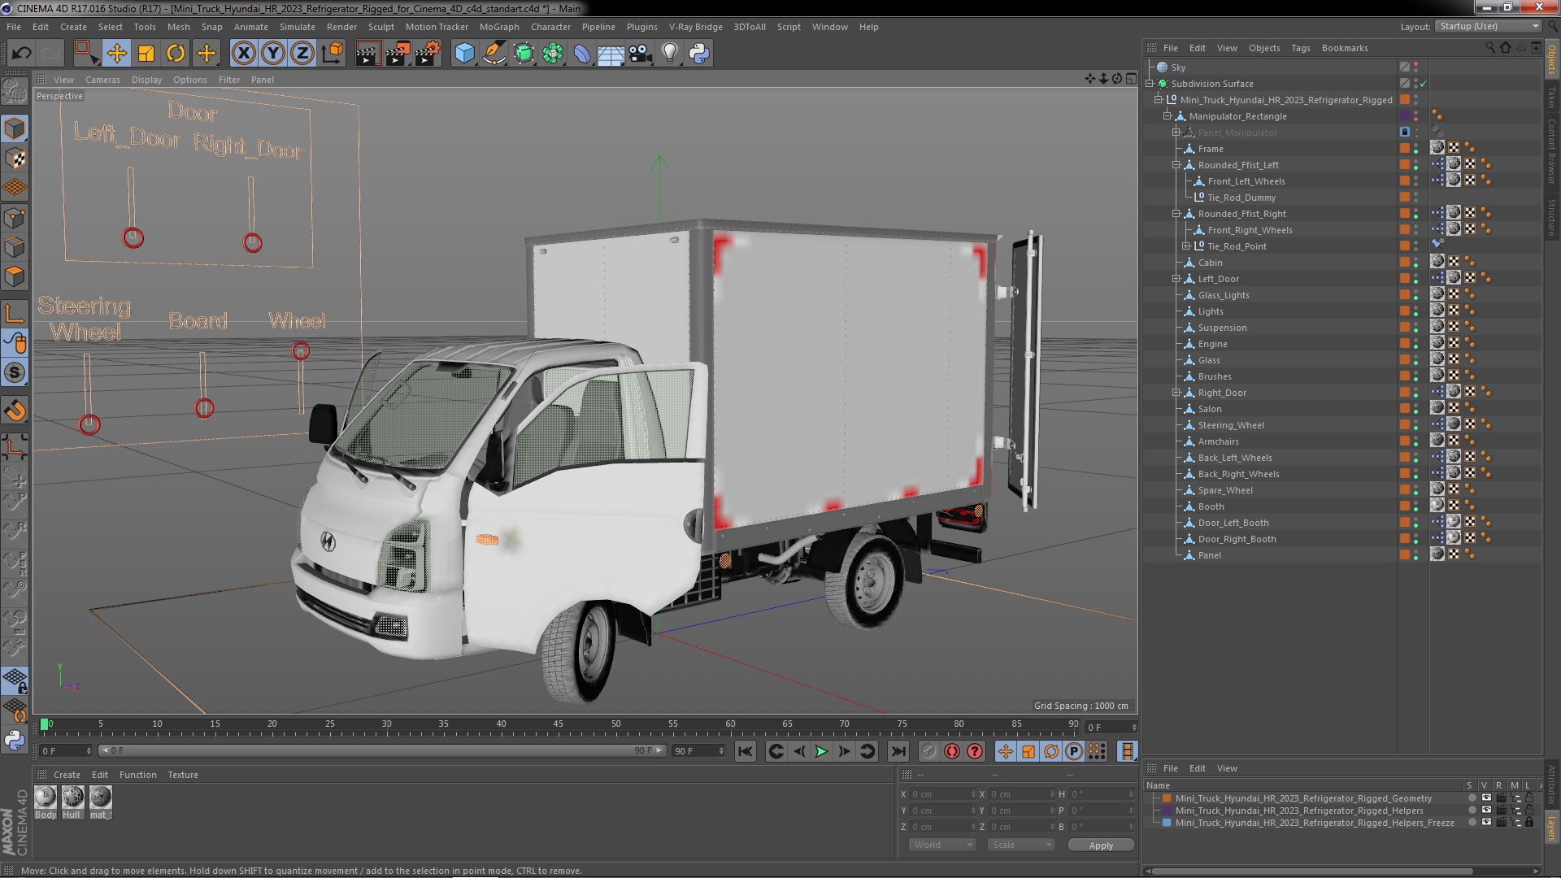This screenshot has height=878, width=1561.
Task: Open material manager Function menu
Action: point(137,775)
